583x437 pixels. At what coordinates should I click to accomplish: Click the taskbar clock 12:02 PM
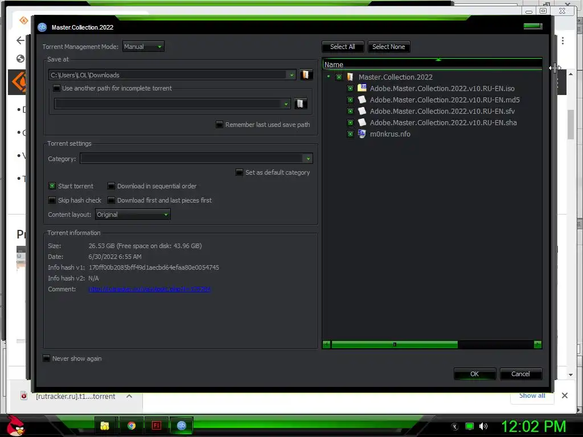tap(533, 426)
